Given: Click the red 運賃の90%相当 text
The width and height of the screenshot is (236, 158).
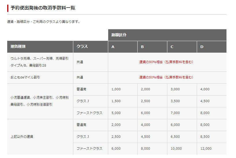Looking at the screenshot, I should 166,62.
